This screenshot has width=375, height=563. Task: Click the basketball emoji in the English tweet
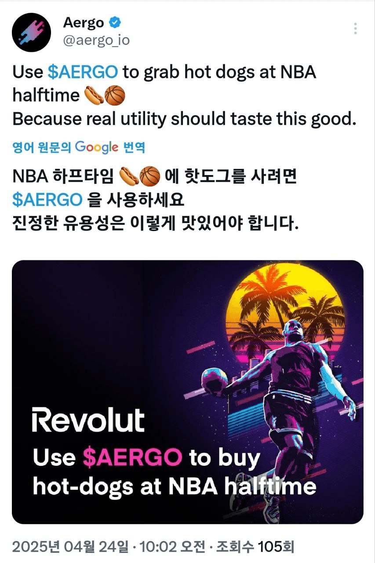[x=114, y=95]
